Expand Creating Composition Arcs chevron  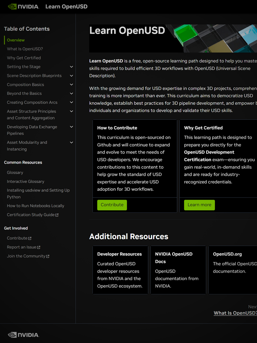[x=71, y=103]
